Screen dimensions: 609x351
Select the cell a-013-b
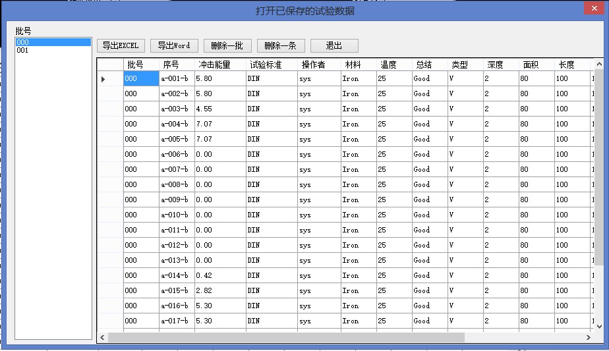point(177,260)
